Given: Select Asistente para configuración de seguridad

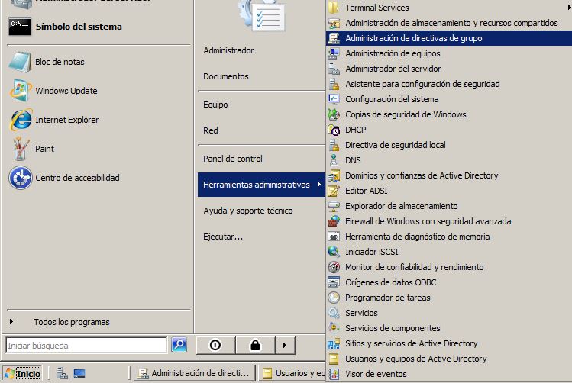Looking at the screenshot, I should click(449, 84).
